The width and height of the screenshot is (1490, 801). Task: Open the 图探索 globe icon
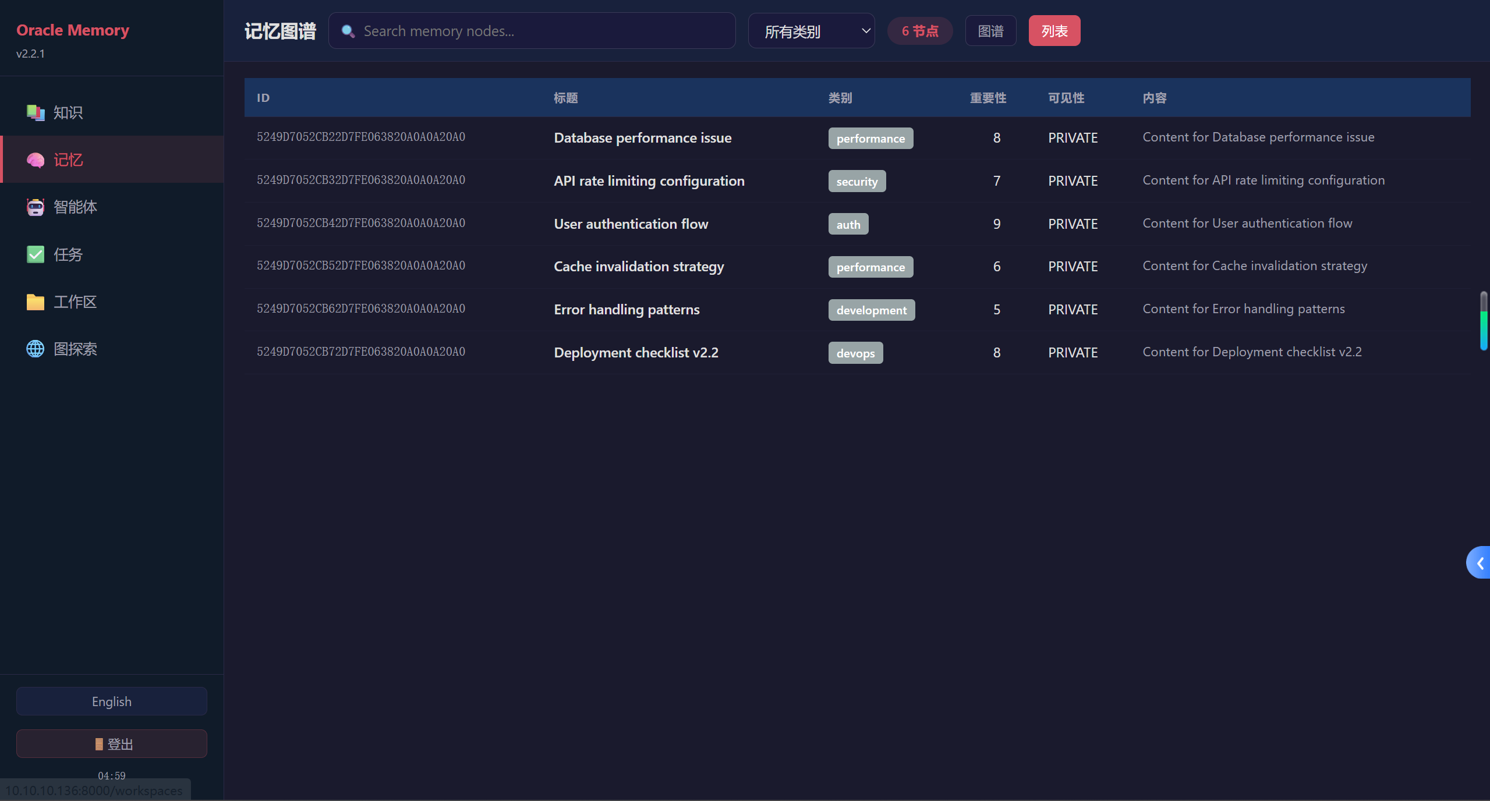[x=36, y=349]
